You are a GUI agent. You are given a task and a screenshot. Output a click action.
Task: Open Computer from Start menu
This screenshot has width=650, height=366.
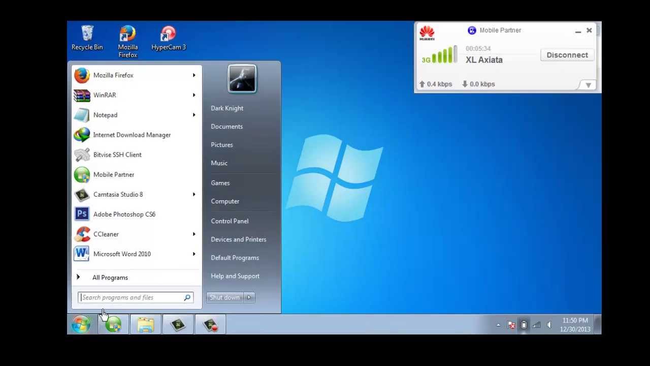tap(225, 201)
